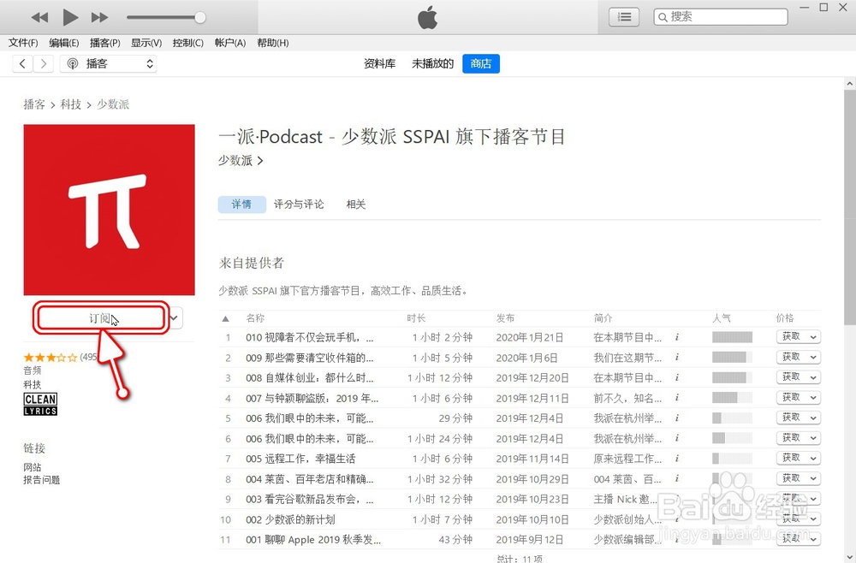Image resolution: width=856 pixels, height=563 pixels.
Task: Open the 编辑(E) menu
Action: (x=64, y=43)
